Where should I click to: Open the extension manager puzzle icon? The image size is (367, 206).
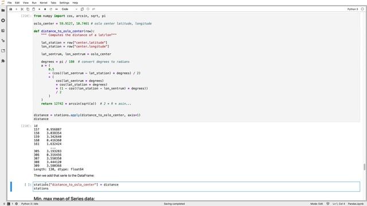tap(3, 61)
